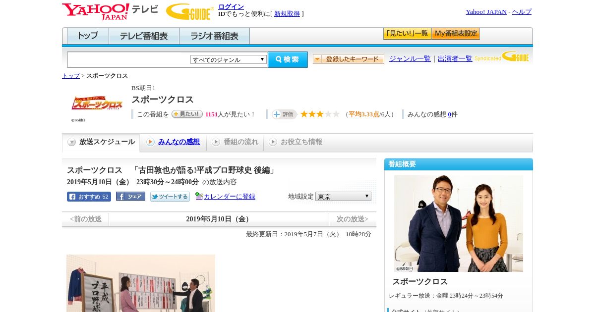Select the みんなの感想 tab
This screenshot has height=312, width=595.
point(173,142)
